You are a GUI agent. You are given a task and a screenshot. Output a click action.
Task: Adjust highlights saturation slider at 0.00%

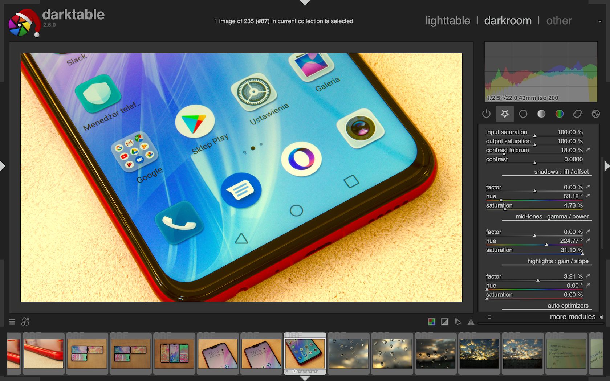534,295
